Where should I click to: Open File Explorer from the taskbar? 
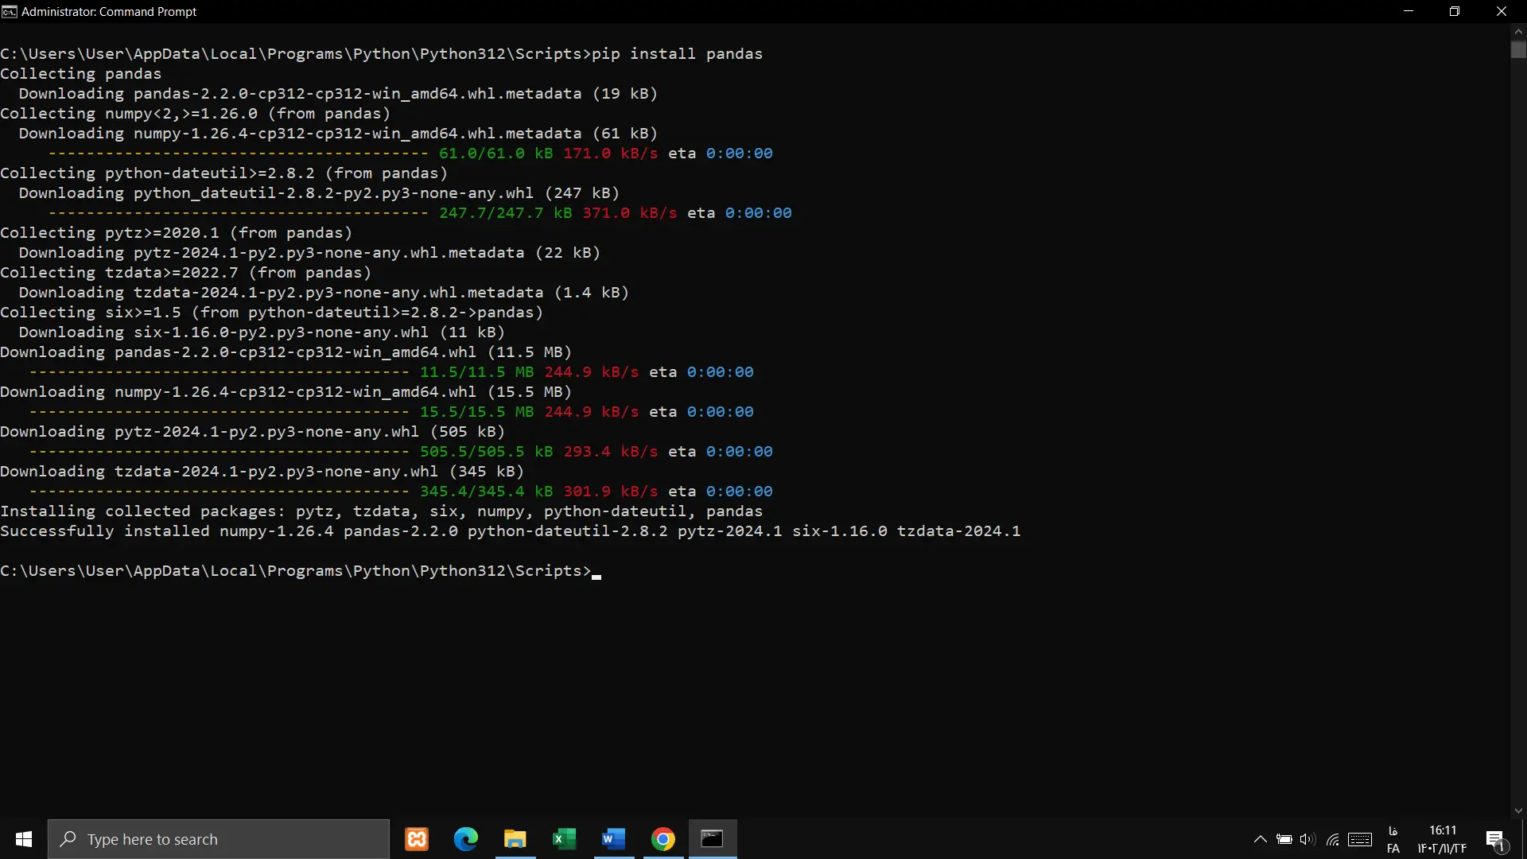pyautogui.click(x=515, y=839)
